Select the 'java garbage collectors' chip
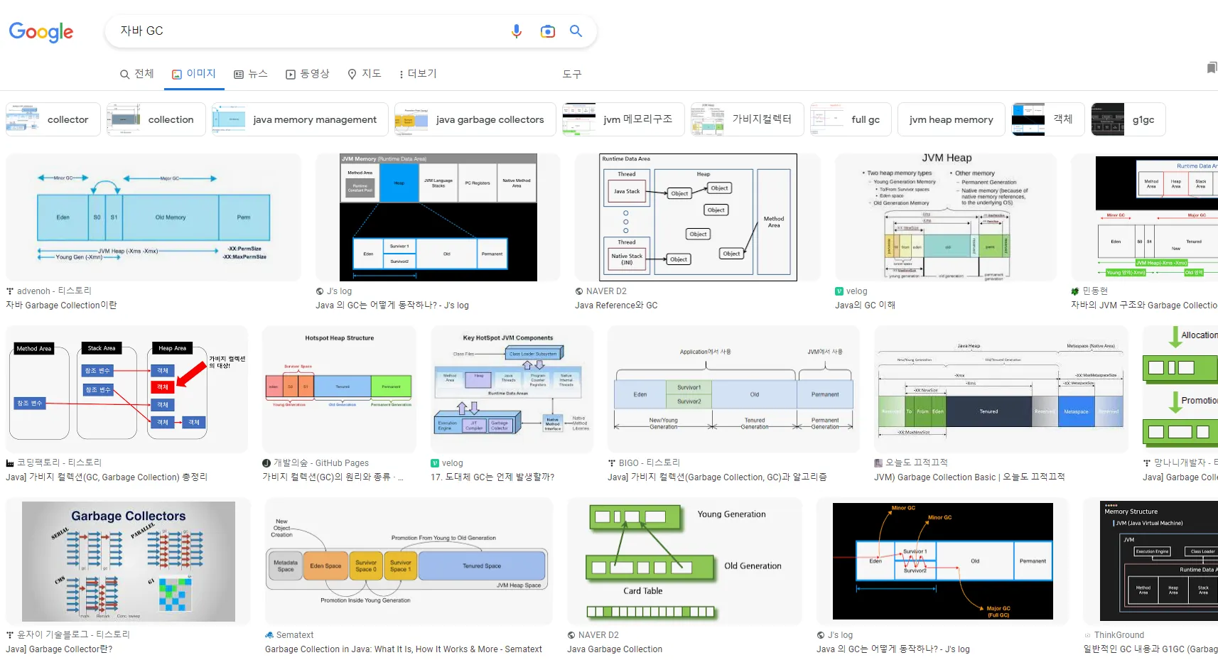This screenshot has height=660, width=1218. point(475,119)
